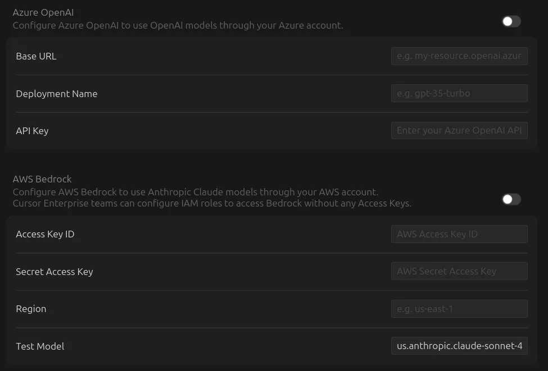Viewport: 548px width, 371px height.
Task: Click the AWS Bedrock section title
Action: (42, 179)
